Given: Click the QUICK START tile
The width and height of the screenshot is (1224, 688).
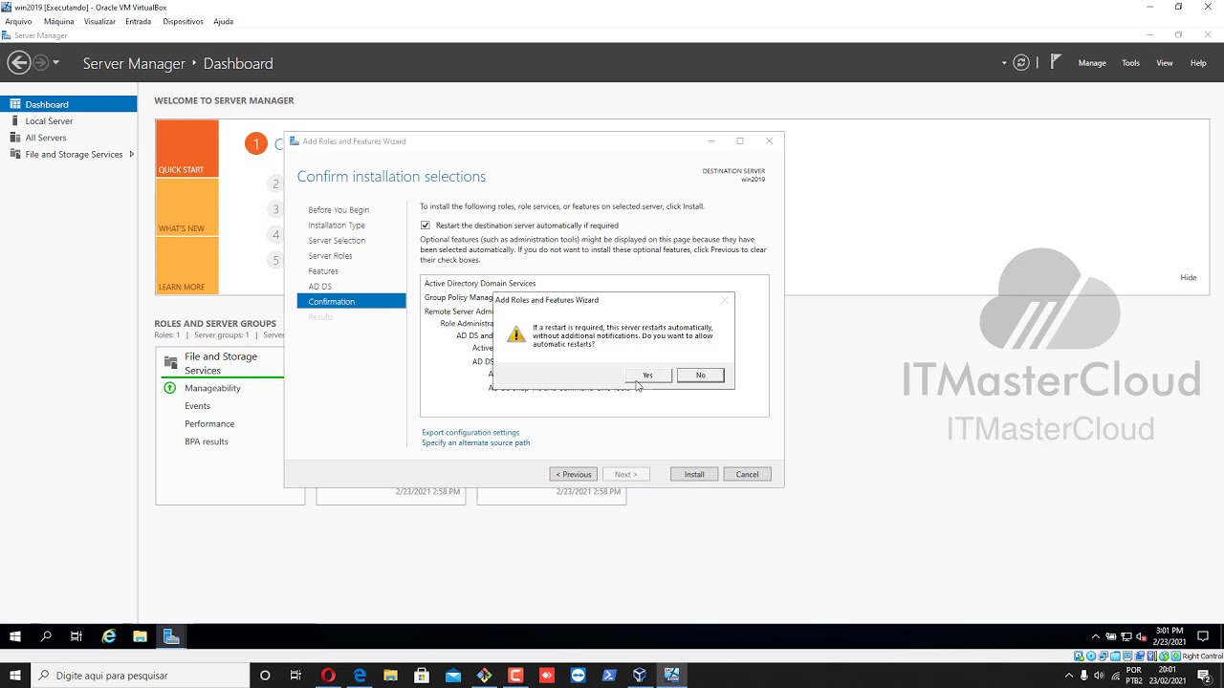Looking at the screenshot, I should click(186, 148).
